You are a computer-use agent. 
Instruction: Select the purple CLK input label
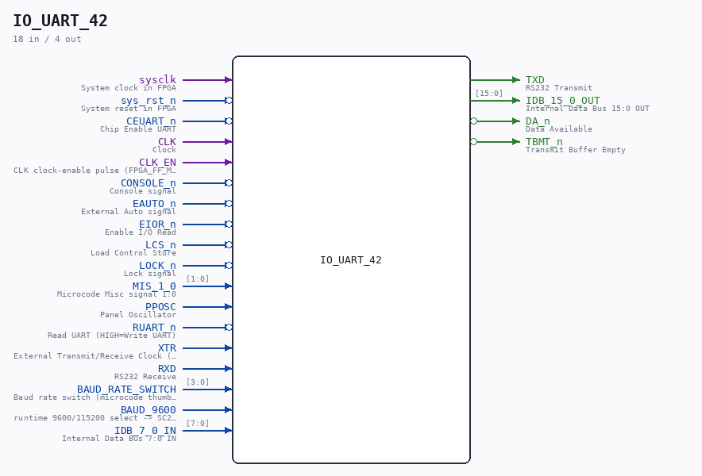coord(167,141)
